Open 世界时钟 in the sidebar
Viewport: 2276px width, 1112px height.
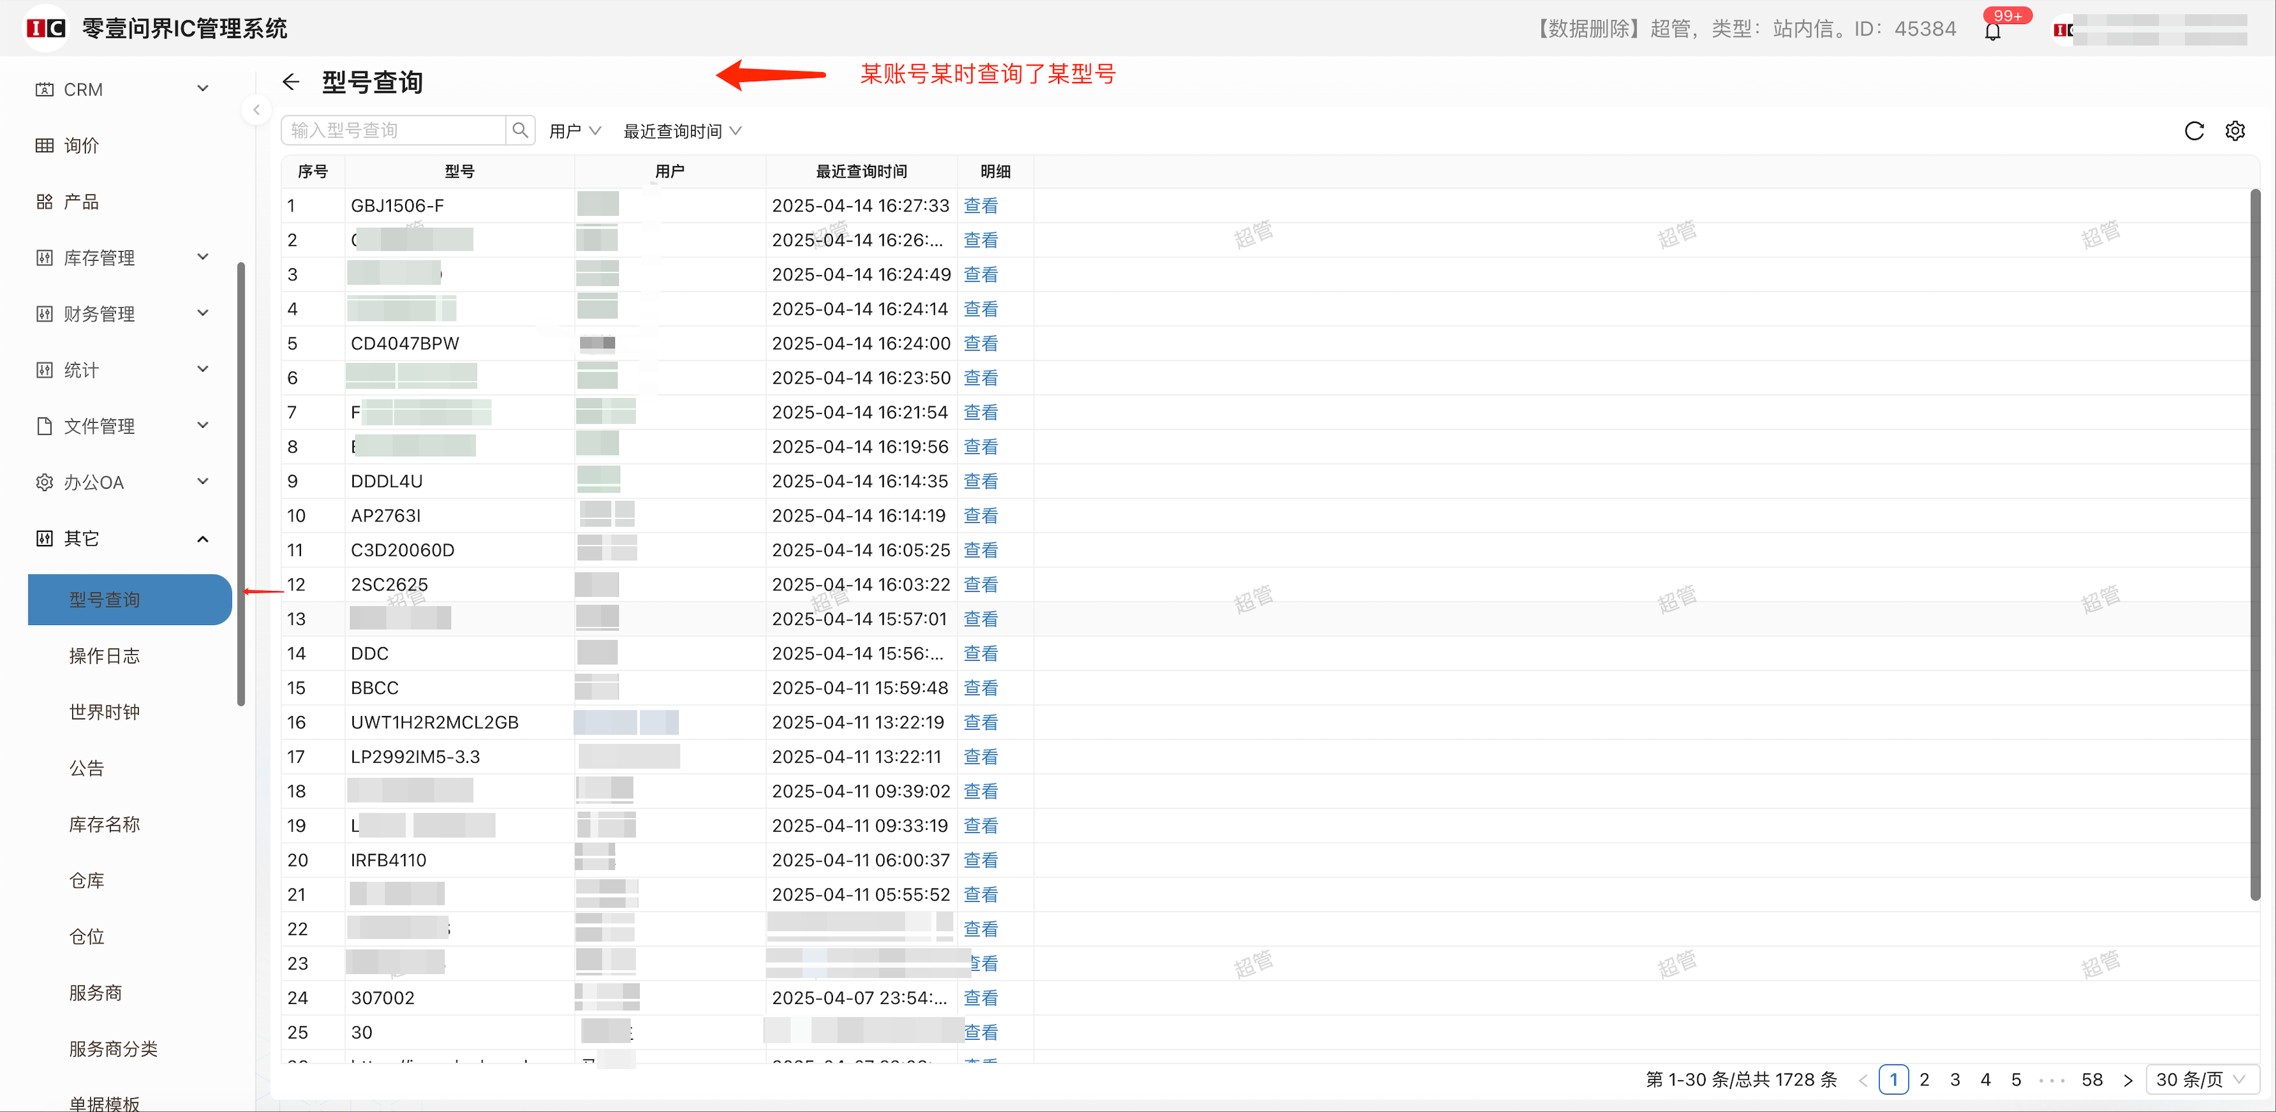coord(104,712)
